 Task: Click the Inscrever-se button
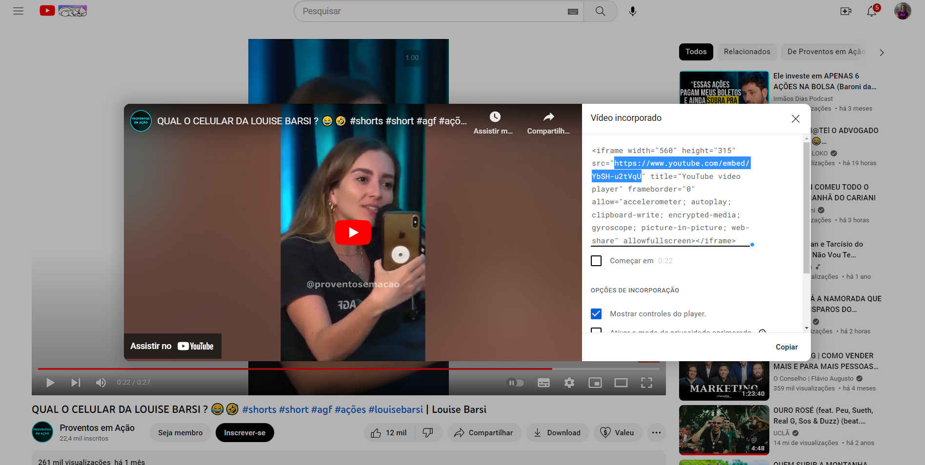(244, 433)
